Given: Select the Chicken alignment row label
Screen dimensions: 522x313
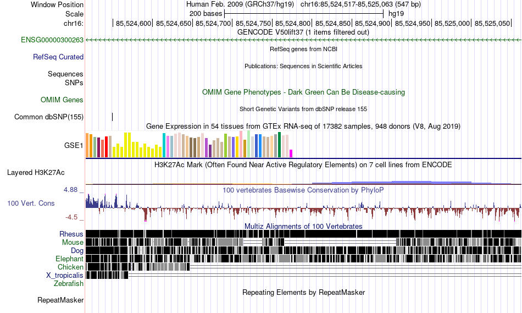Looking at the screenshot, I should (x=70, y=267).
